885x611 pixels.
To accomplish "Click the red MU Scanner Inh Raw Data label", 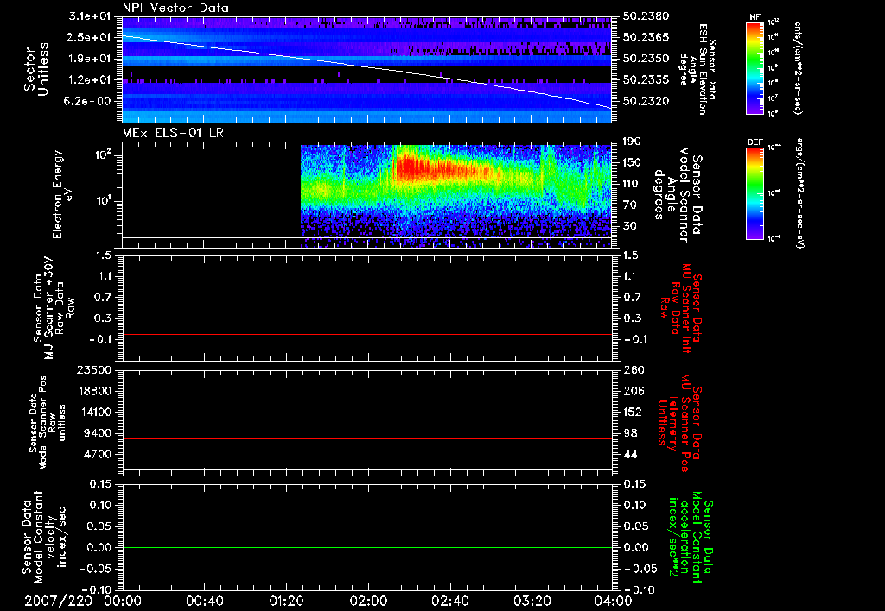I will point(681,308).
